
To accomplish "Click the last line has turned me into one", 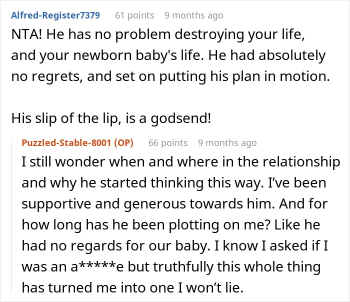I will click(x=132, y=287).
